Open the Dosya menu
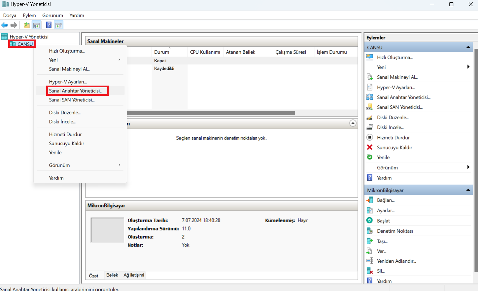Image resolution: width=478 pixels, height=291 pixels. (x=10, y=15)
